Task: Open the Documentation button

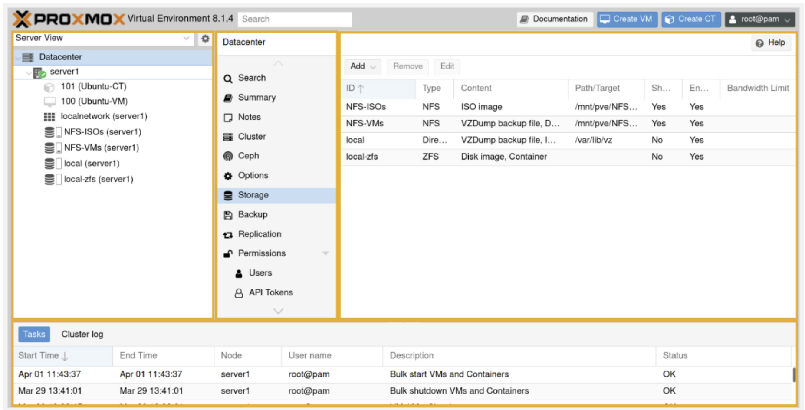Action: [555, 20]
